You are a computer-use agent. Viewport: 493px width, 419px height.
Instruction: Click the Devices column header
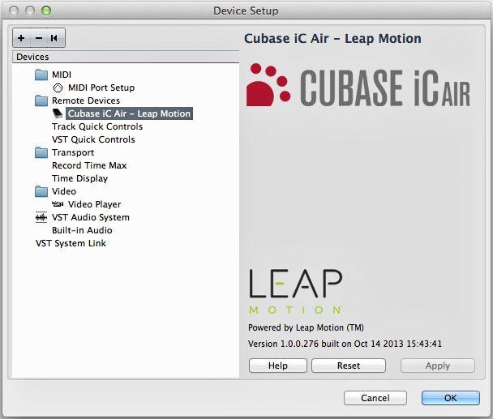[126, 57]
